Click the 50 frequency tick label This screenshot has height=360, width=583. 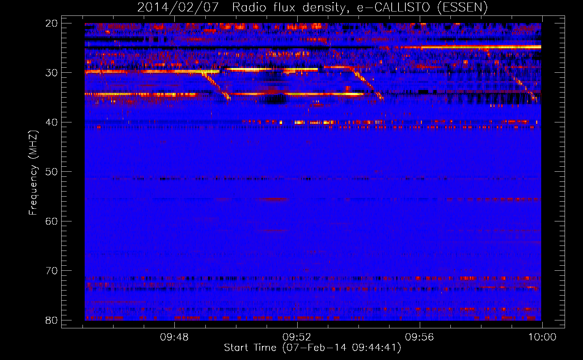52,172
